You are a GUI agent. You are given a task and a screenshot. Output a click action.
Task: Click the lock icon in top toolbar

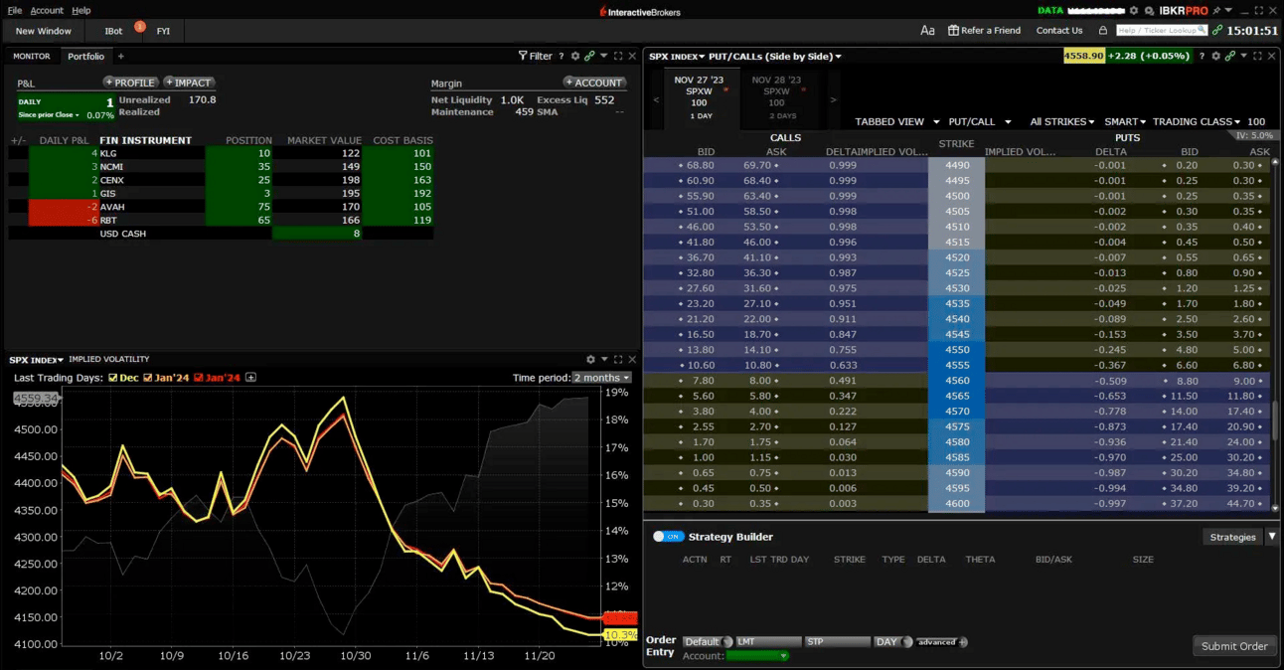click(x=1103, y=31)
